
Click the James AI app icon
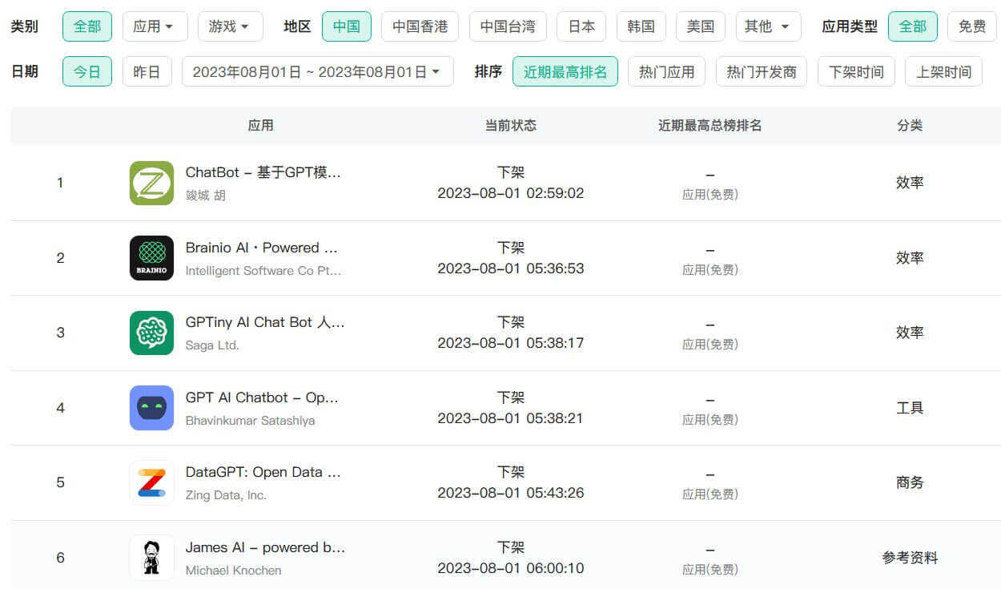click(151, 558)
